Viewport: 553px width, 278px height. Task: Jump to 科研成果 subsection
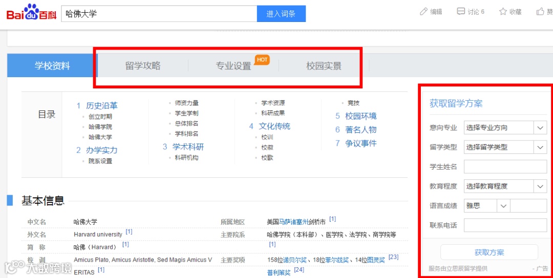click(273, 113)
